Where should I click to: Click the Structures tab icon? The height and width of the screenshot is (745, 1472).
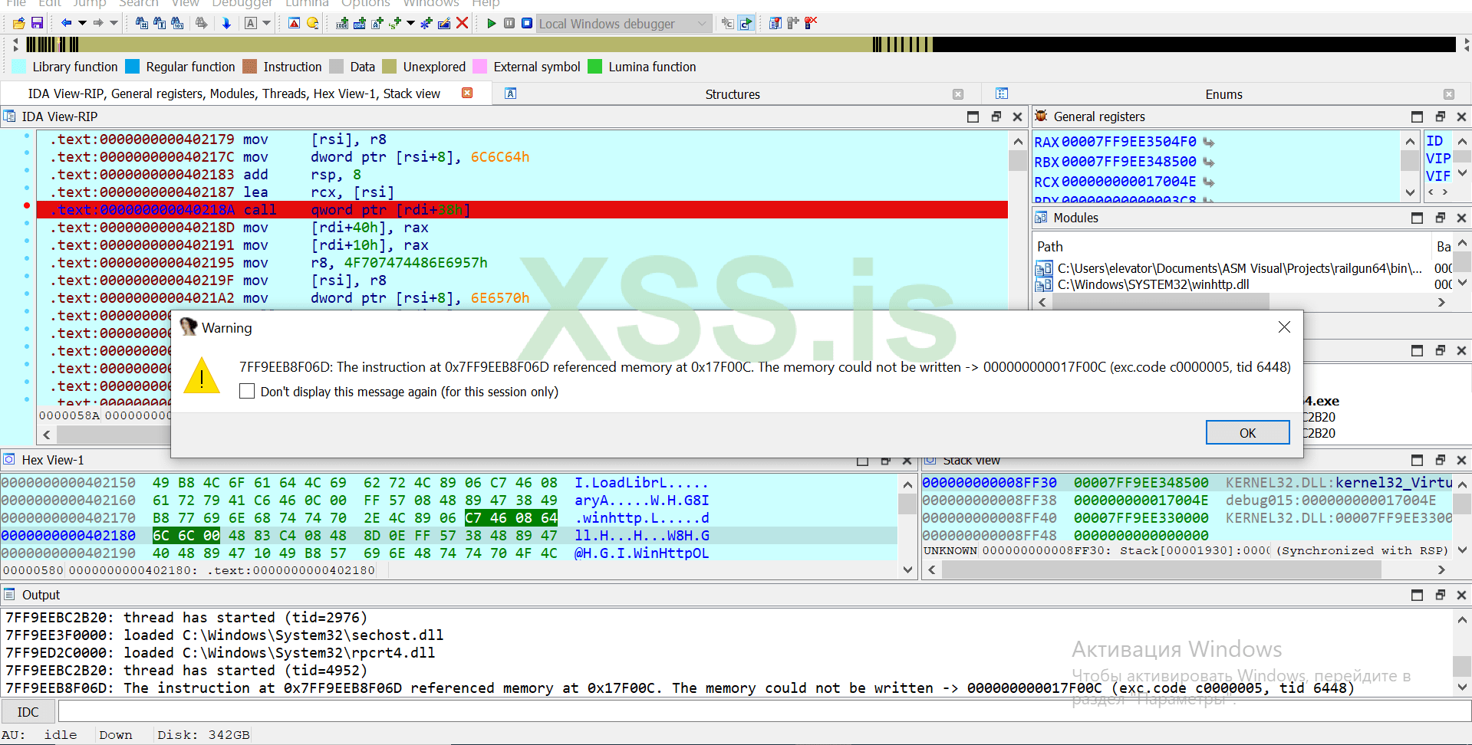511,94
